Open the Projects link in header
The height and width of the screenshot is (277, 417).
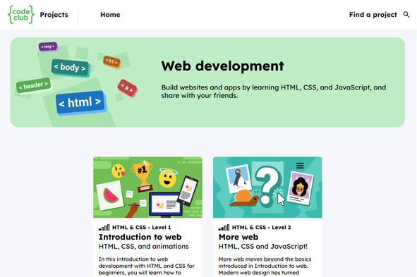point(54,15)
